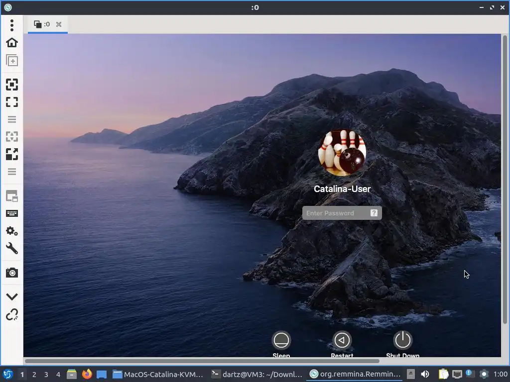Screen dimensions: 510x382
Task: Disconnect the remote session
Action: click(12, 314)
